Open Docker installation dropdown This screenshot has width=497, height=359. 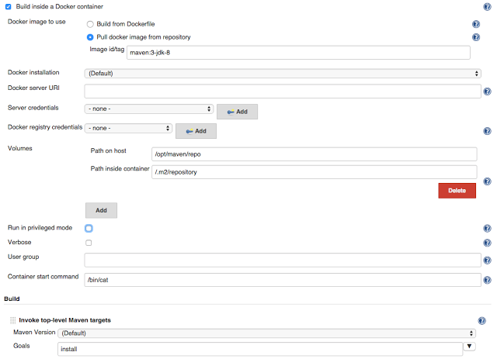(283, 74)
